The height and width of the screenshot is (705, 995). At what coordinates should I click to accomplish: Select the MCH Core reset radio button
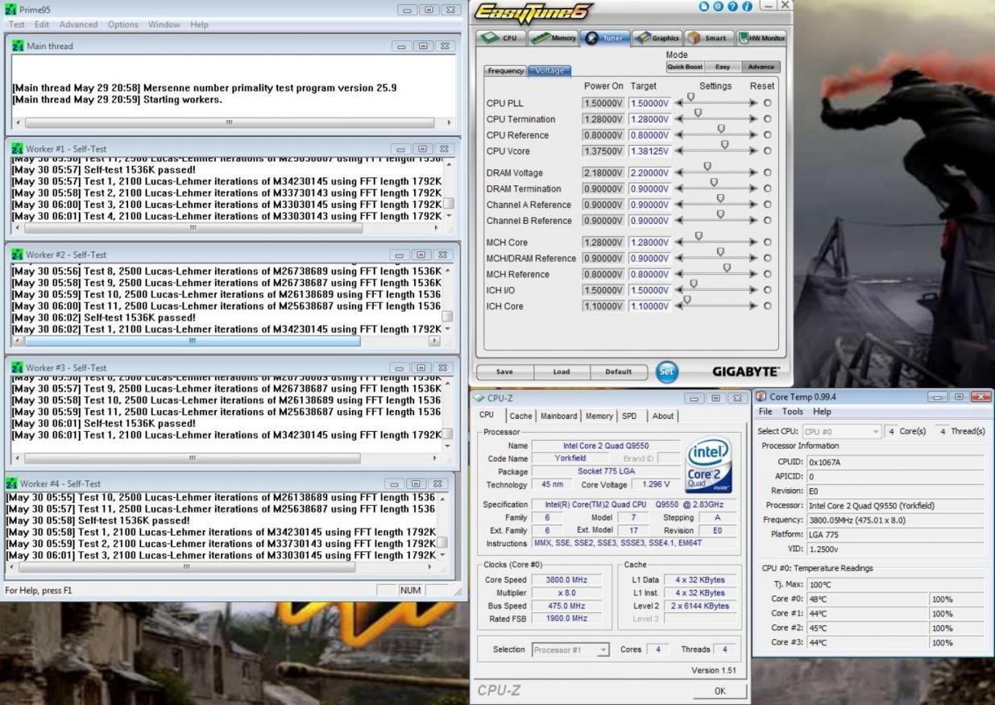767,243
